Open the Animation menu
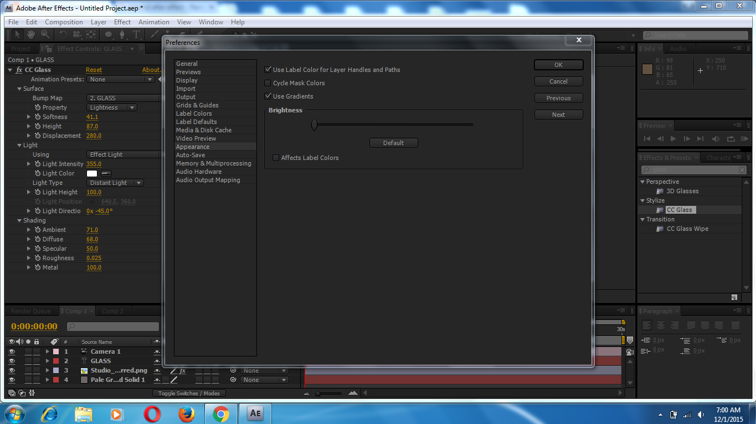 [154, 22]
